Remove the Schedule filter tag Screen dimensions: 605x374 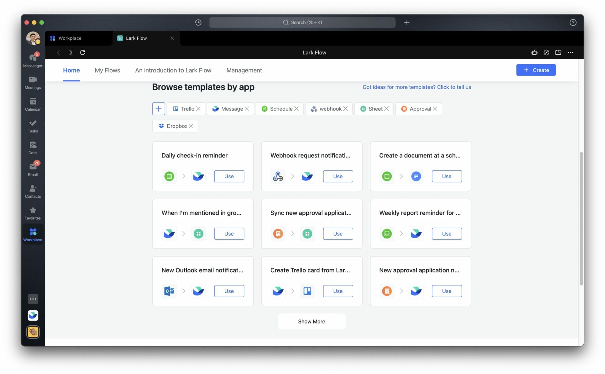(296, 109)
